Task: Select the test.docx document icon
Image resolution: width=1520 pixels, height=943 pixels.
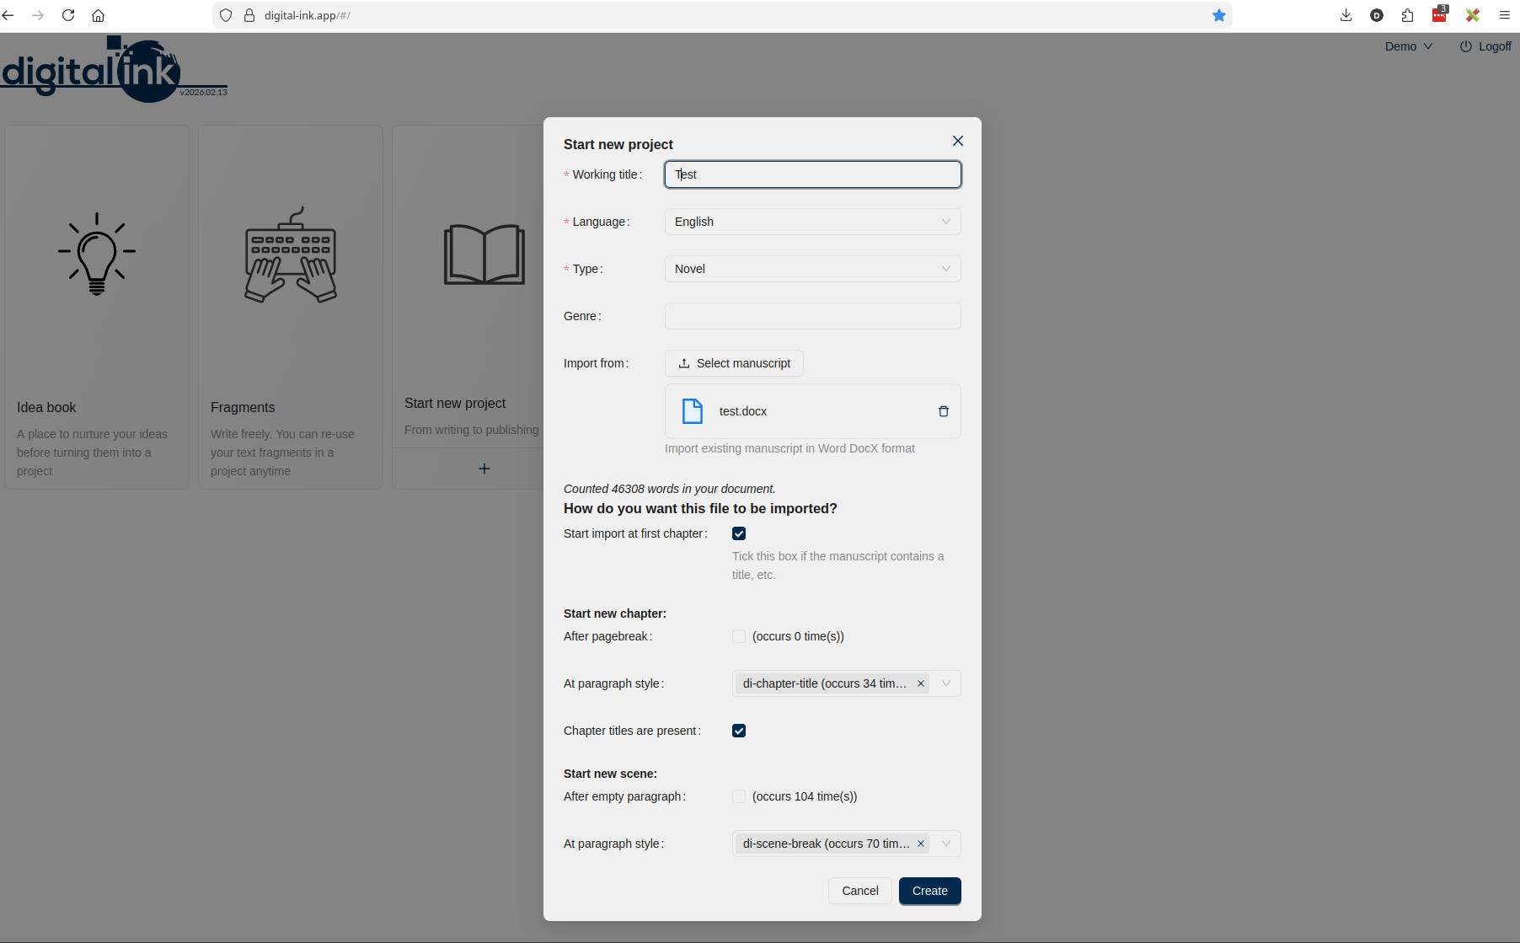Action: click(693, 411)
